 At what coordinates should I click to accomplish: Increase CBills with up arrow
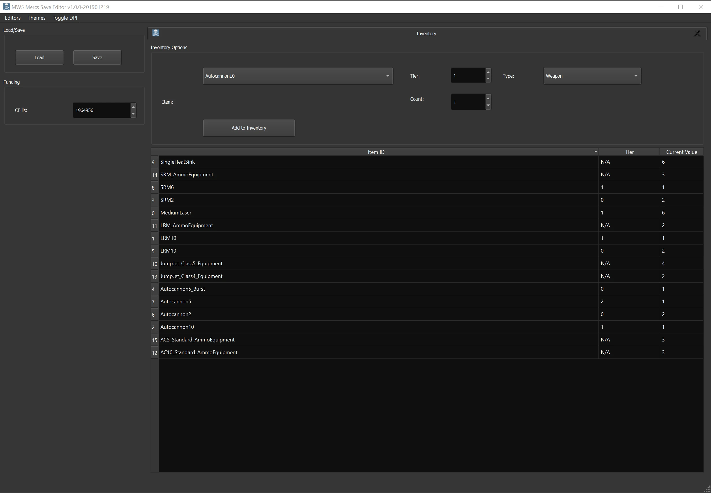click(133, 107)
